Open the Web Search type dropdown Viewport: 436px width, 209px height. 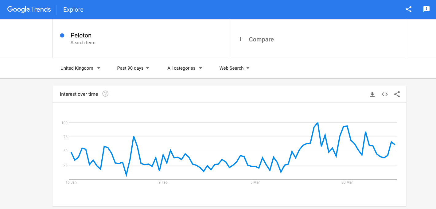tap(234, 68)
